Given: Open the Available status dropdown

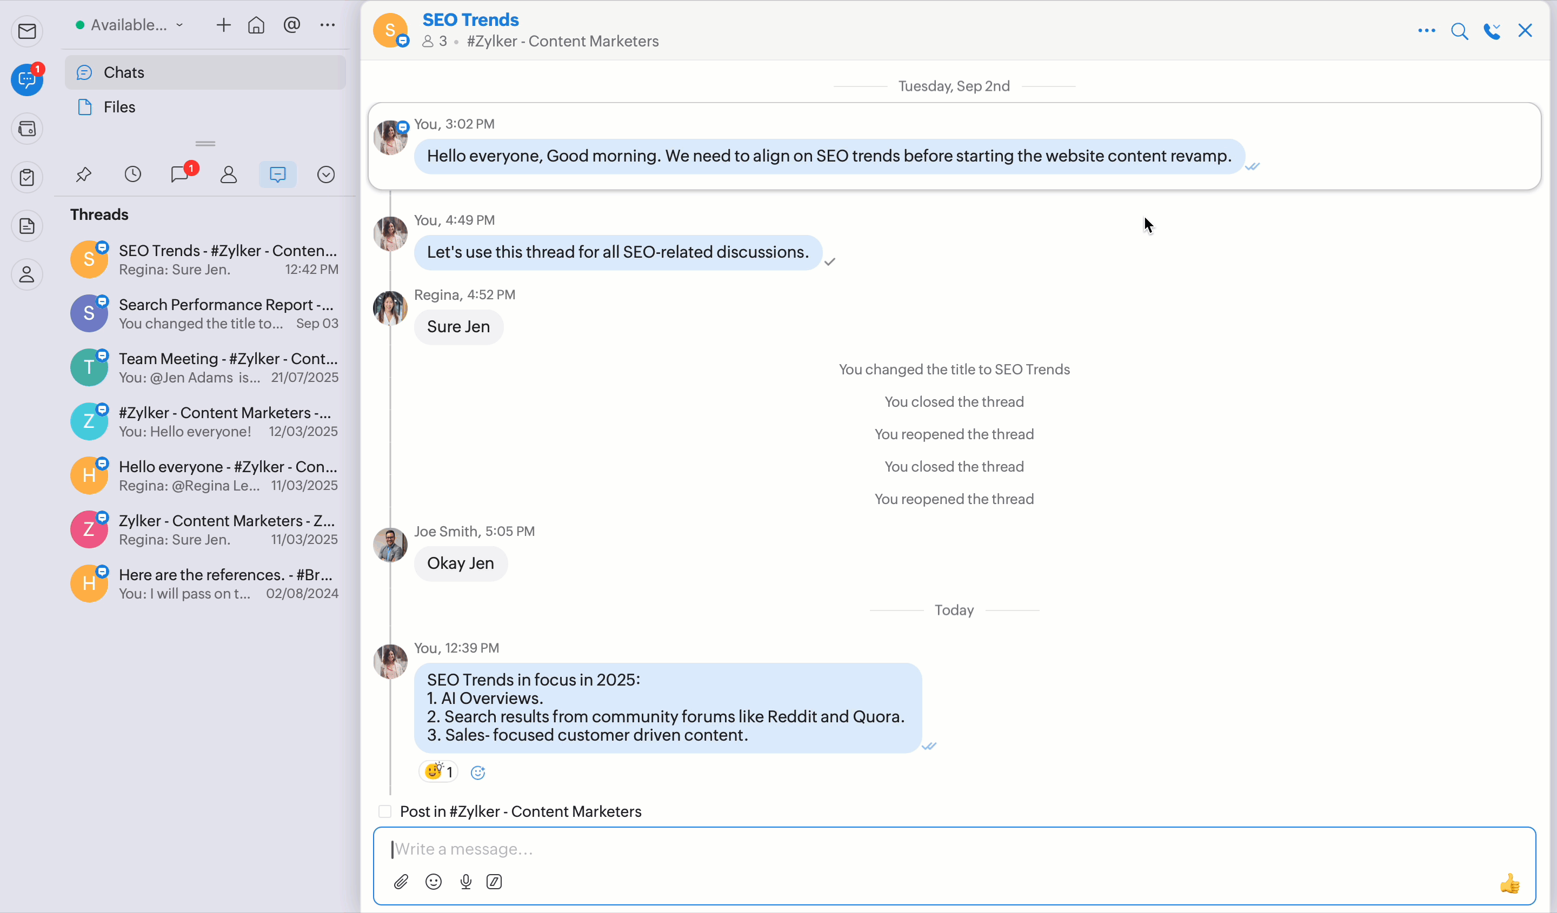Looking at the screenshot, I should pyautogui.click(x=130, y=25).
